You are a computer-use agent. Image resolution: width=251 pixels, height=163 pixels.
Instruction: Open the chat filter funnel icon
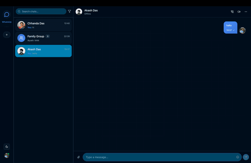69,12
